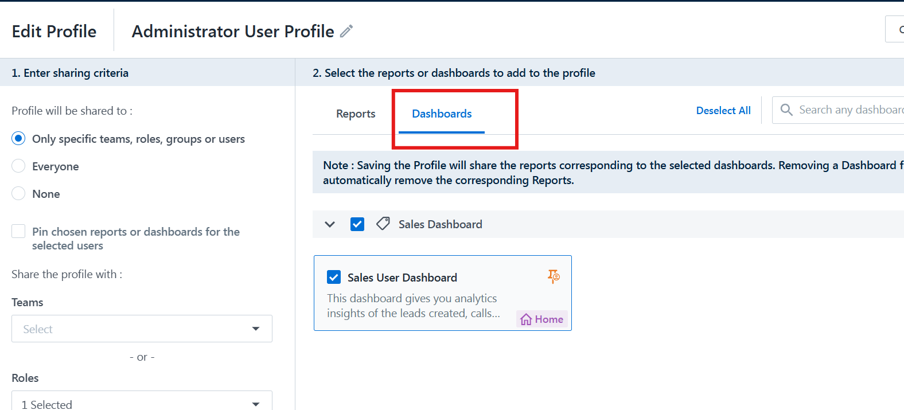This screenshot has width=904, height=410.
Task: Click the search magnifier icon
Action: point(786,110)
